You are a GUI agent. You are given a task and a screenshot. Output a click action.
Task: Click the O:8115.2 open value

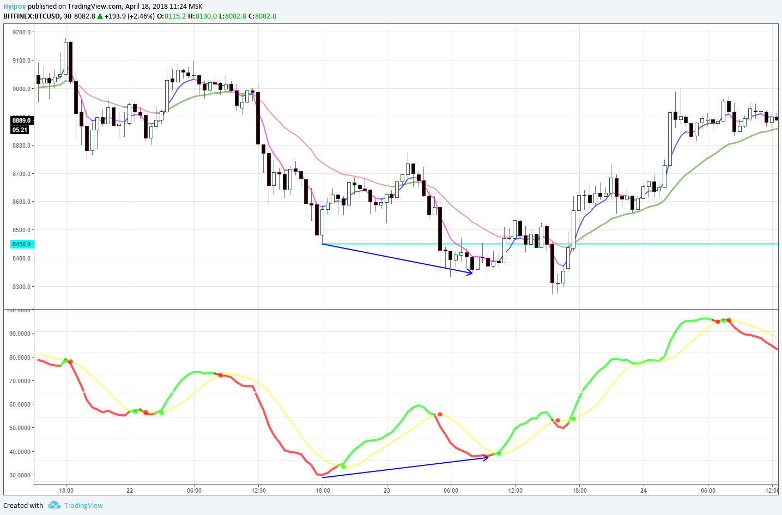[171, 16]
